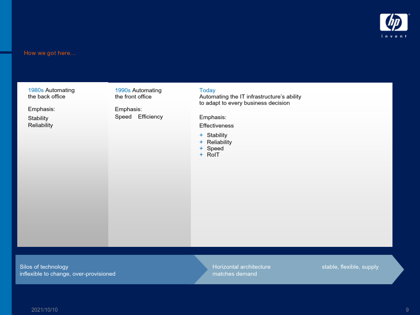This screenshot has width=420, height=315.
Task: Click the '1990s' heading text
Action: 123,91
